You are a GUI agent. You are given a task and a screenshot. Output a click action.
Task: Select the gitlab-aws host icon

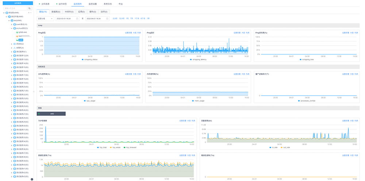(x=17, y=32)
